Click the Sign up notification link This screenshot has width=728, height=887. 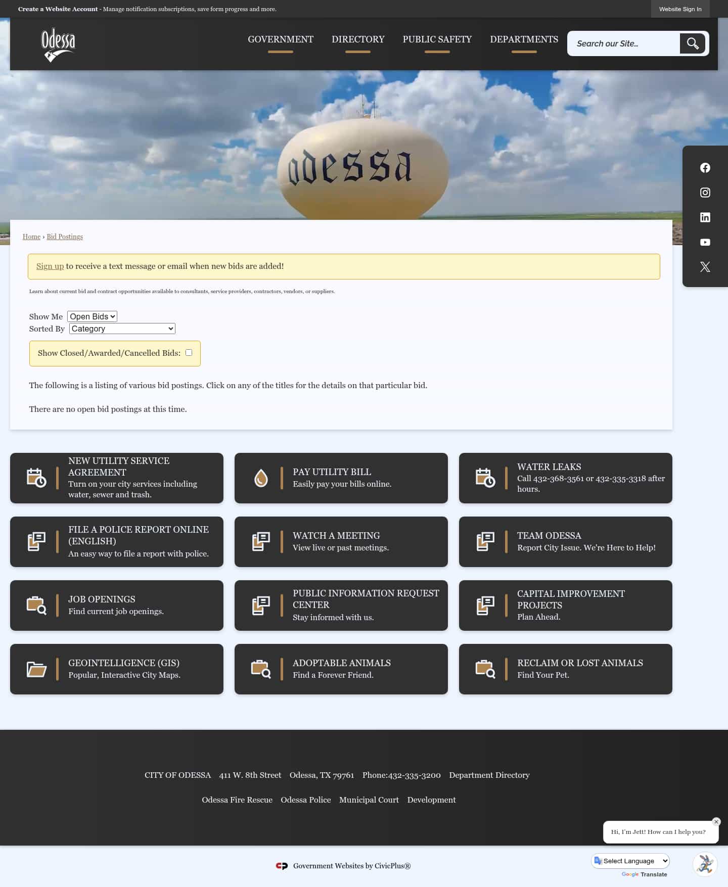tap(50, 266)
